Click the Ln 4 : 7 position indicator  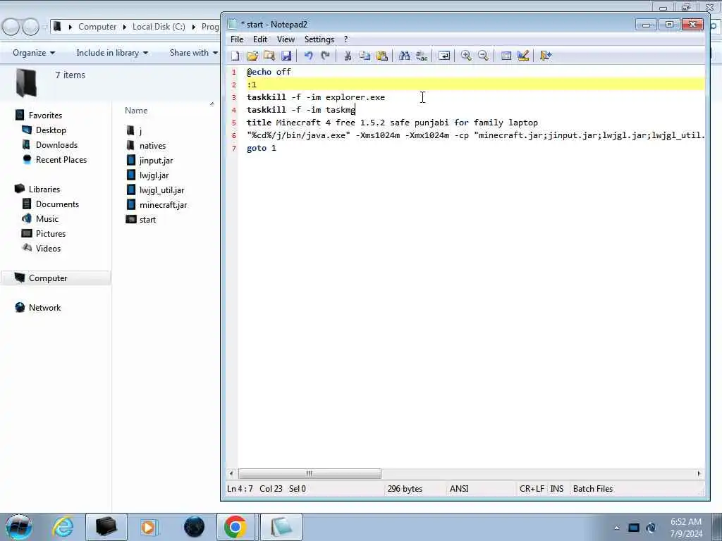240,489
